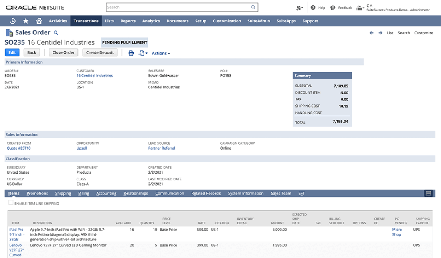441x258 pixels.
Task: Go to the Home dashboard icon
Action: tap(39, 21)
